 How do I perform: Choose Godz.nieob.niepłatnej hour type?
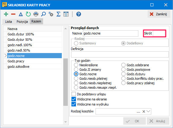[x=76, y=83]
